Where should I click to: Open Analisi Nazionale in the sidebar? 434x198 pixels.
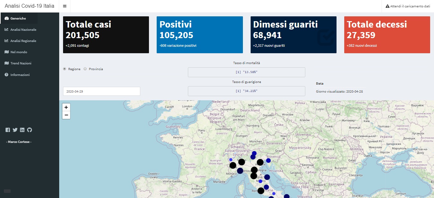click(23, 29)
